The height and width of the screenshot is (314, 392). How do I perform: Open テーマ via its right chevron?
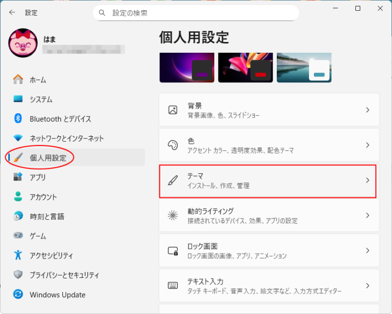[367, 180]
